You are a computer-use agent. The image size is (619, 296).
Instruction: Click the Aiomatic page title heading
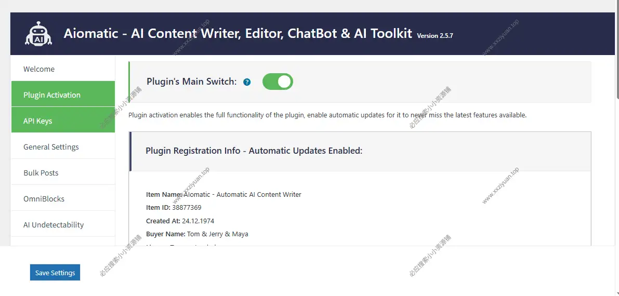(238, 33)
